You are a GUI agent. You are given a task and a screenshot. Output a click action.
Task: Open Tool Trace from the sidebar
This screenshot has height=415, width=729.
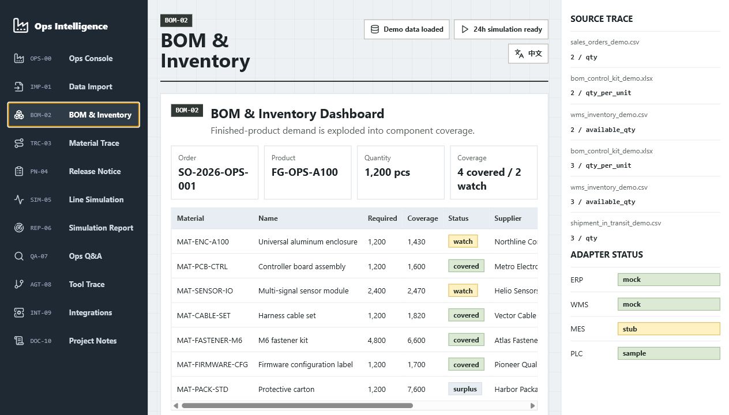tap(74, 284)
